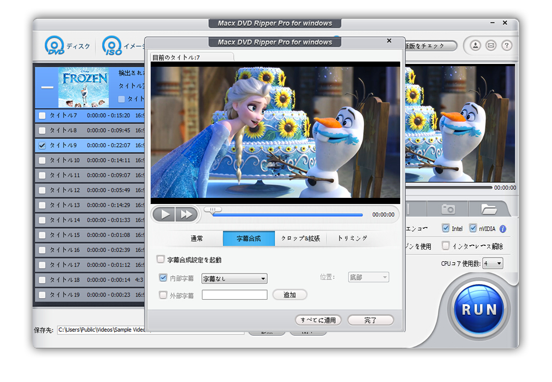Click the external subtitle file path field
This screenshot has height=382, width=552.
coord(235,295)
